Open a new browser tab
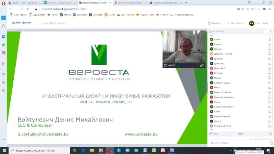This screenshot has height=154, width=274. pos(186,3)
